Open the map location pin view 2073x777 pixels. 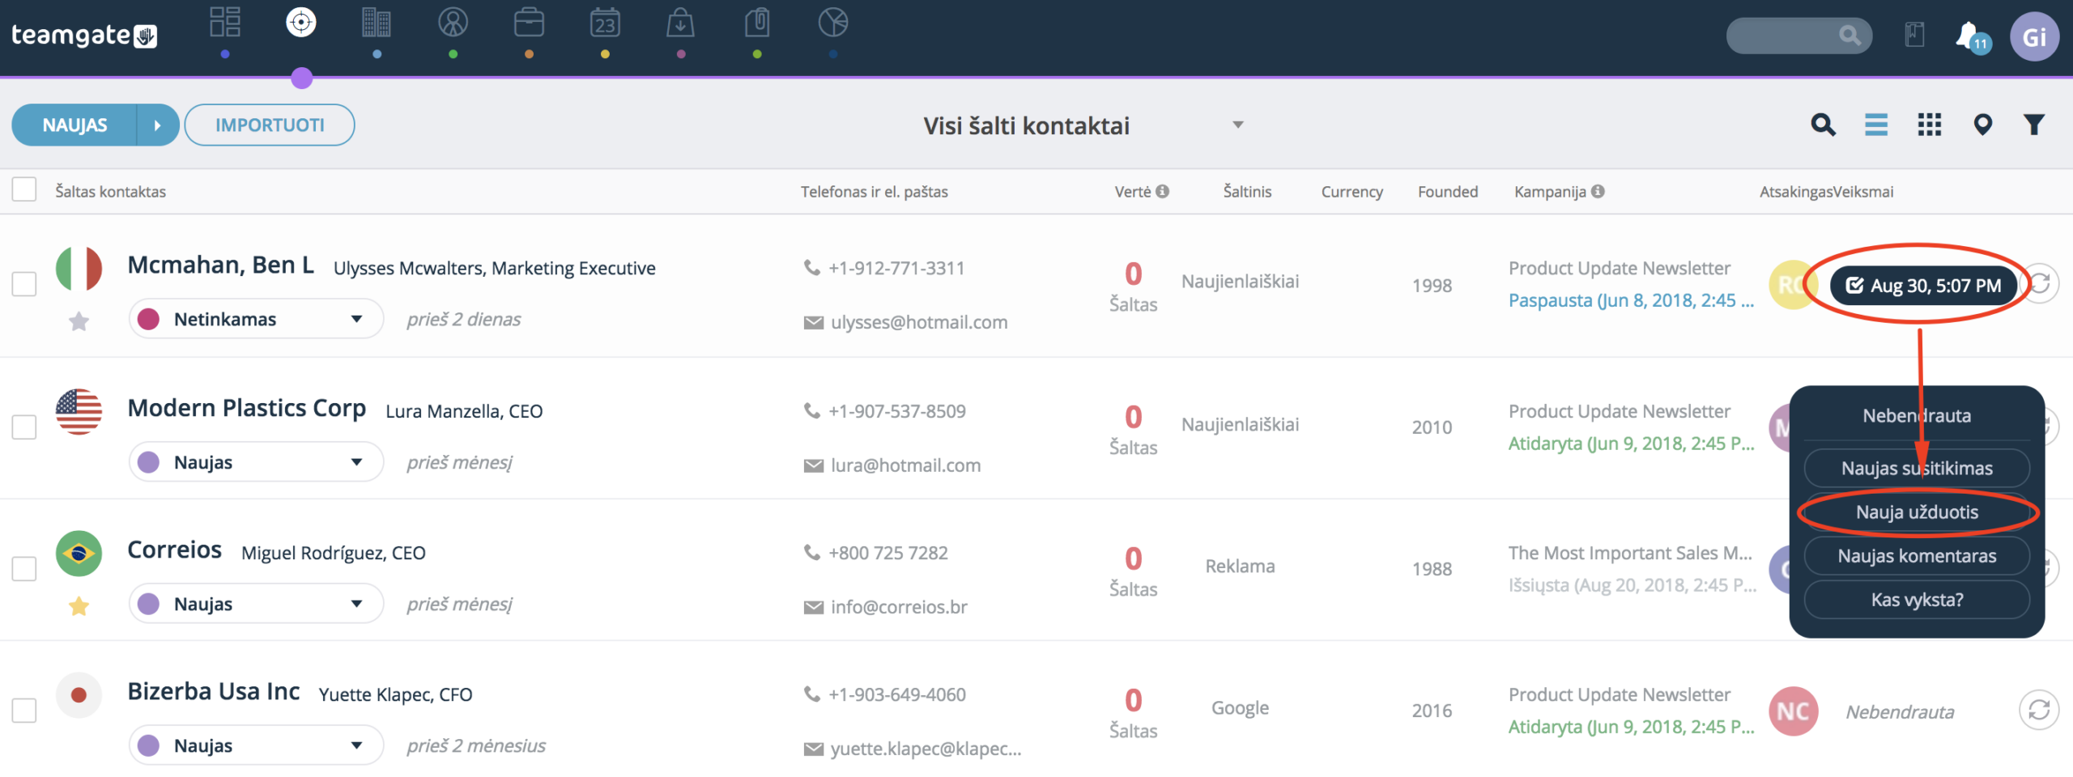coord(1982,125)
